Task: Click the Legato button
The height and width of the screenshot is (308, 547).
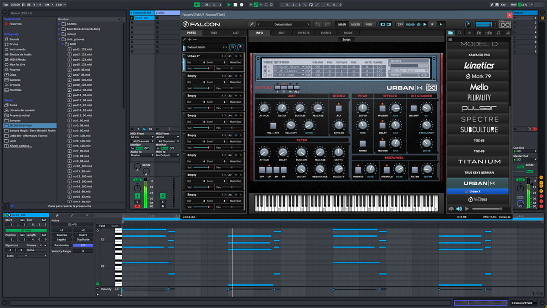Action: (x=62, y=240)
